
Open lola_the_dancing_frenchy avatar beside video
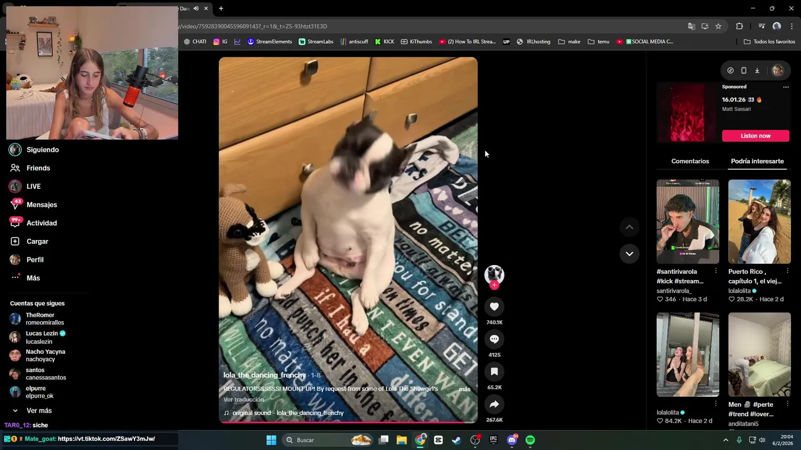pos(494,274)
